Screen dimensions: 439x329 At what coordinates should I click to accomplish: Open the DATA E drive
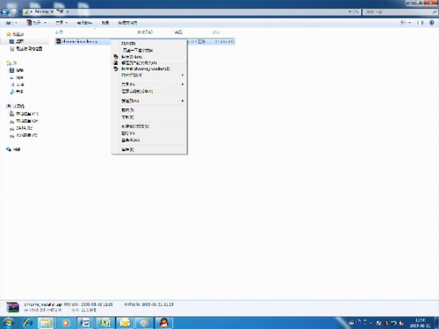click(21, 128)
